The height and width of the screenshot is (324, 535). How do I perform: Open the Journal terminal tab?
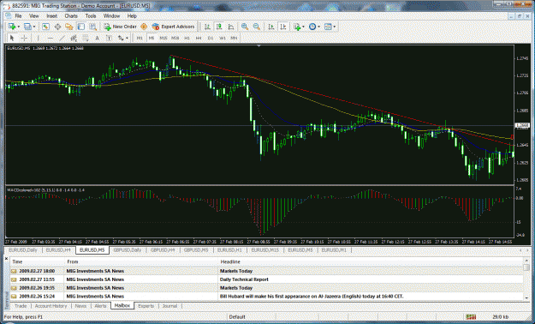pyautogui.click(x=169, y=306)
